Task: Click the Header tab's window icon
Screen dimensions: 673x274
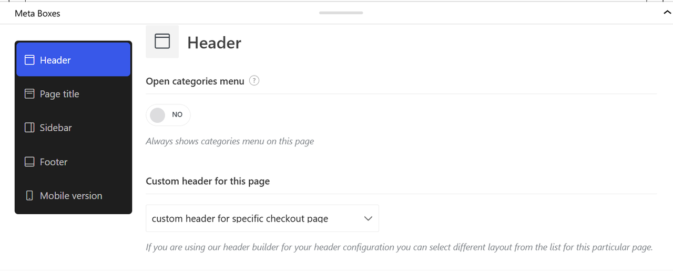Action: tap(29, 60)
